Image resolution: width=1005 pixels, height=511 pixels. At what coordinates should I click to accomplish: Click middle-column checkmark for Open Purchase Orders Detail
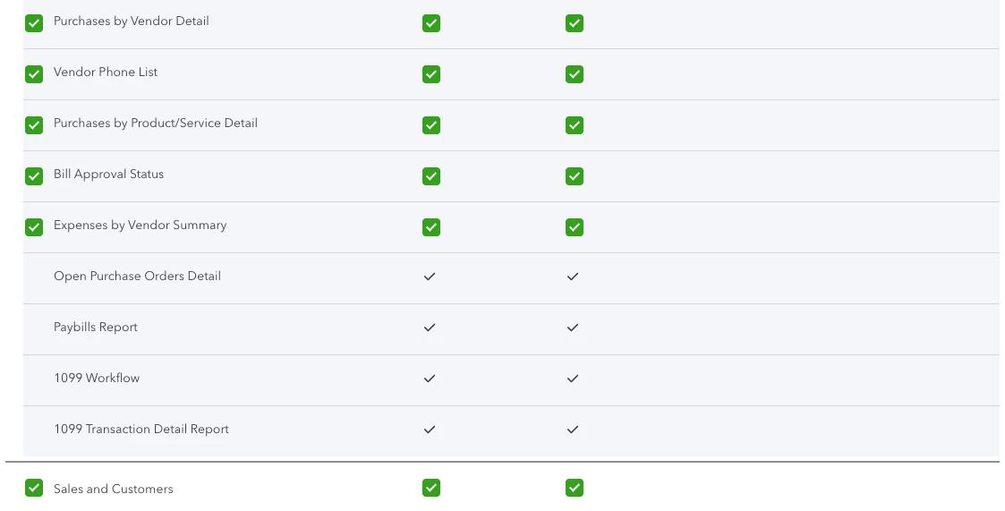coord(430,277)
